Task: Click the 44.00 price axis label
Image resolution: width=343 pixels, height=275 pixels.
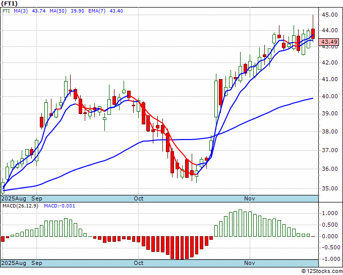Action: tap(330, 30)
